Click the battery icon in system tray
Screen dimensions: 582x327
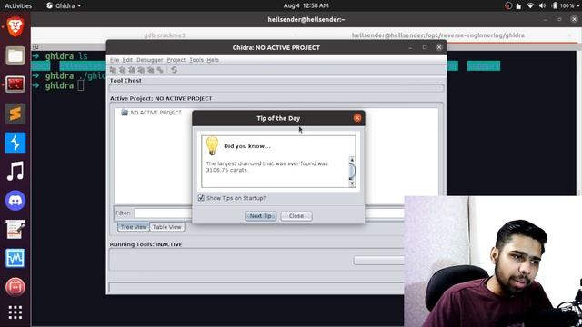(x=555, y=5)
